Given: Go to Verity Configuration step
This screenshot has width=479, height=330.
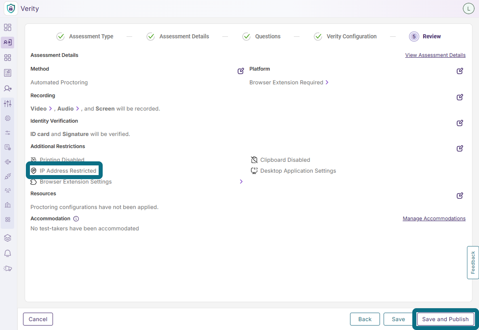Looking at the screenshot, I should point(345,36).
